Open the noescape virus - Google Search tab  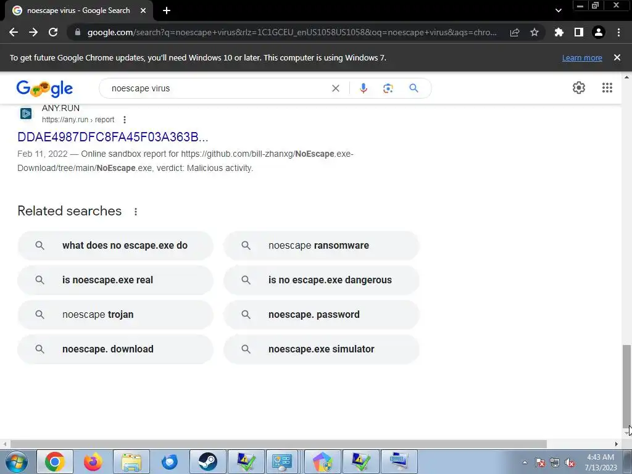[x=78, y=10]
